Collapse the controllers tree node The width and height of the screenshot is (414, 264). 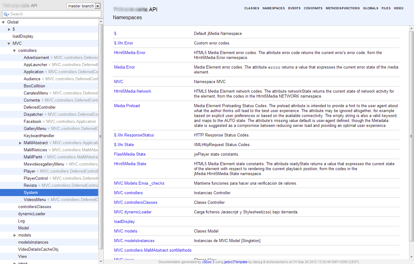(14, 51)
